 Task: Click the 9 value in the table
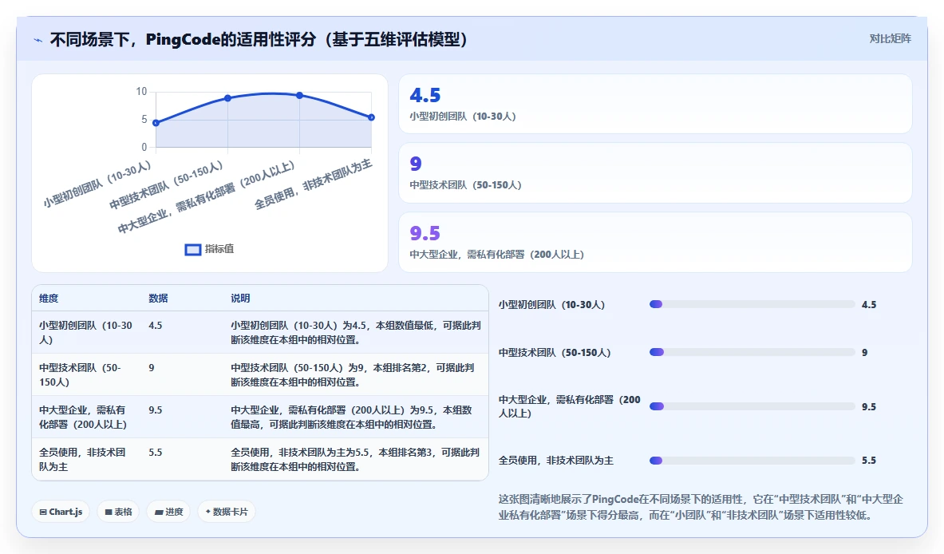(x=151, y=367)
